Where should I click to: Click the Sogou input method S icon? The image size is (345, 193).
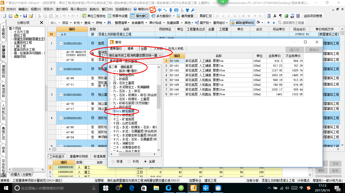[x=153, y=10]
